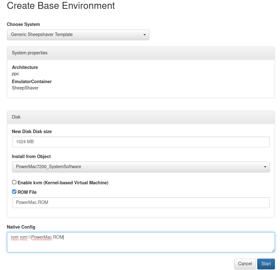Open the Choose System dropdown

pyautogui.click(x=78, y=35)
